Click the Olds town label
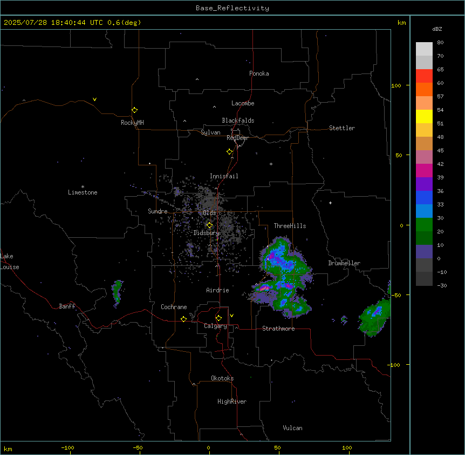The image size is (465, 455). [x=209, y=213]
